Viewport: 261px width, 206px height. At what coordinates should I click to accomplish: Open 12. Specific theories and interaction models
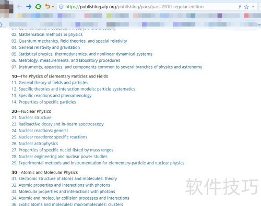pyautogui.click(x=74, y=89)
